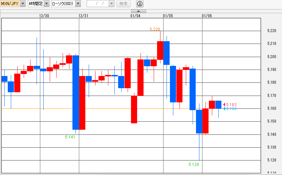Click the 5.190 price axis label
282x175 pixels.
click(272, 70)
